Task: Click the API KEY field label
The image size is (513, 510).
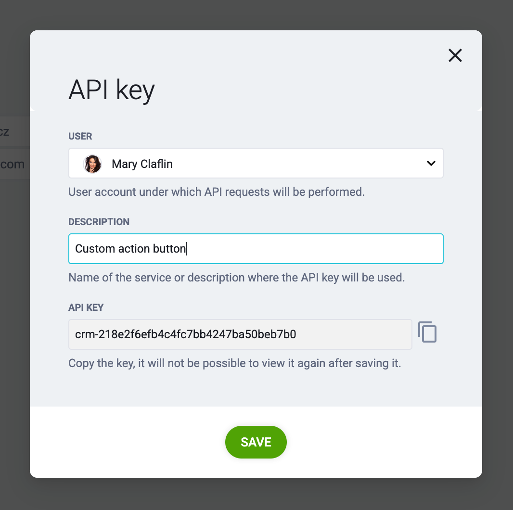Action: click(86, 307)
